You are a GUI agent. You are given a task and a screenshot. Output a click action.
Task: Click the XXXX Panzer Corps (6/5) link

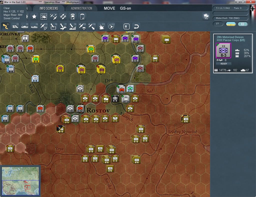[x=231, y=40]
